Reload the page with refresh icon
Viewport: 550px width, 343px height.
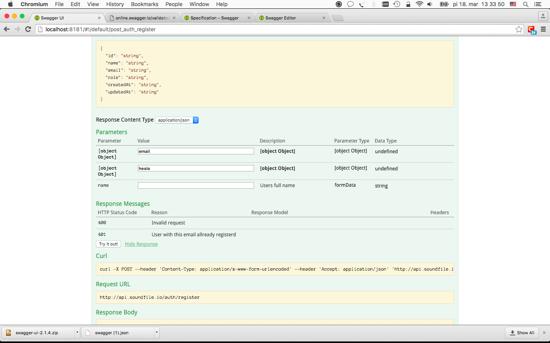pyautogui.click(x=28, y=29)
